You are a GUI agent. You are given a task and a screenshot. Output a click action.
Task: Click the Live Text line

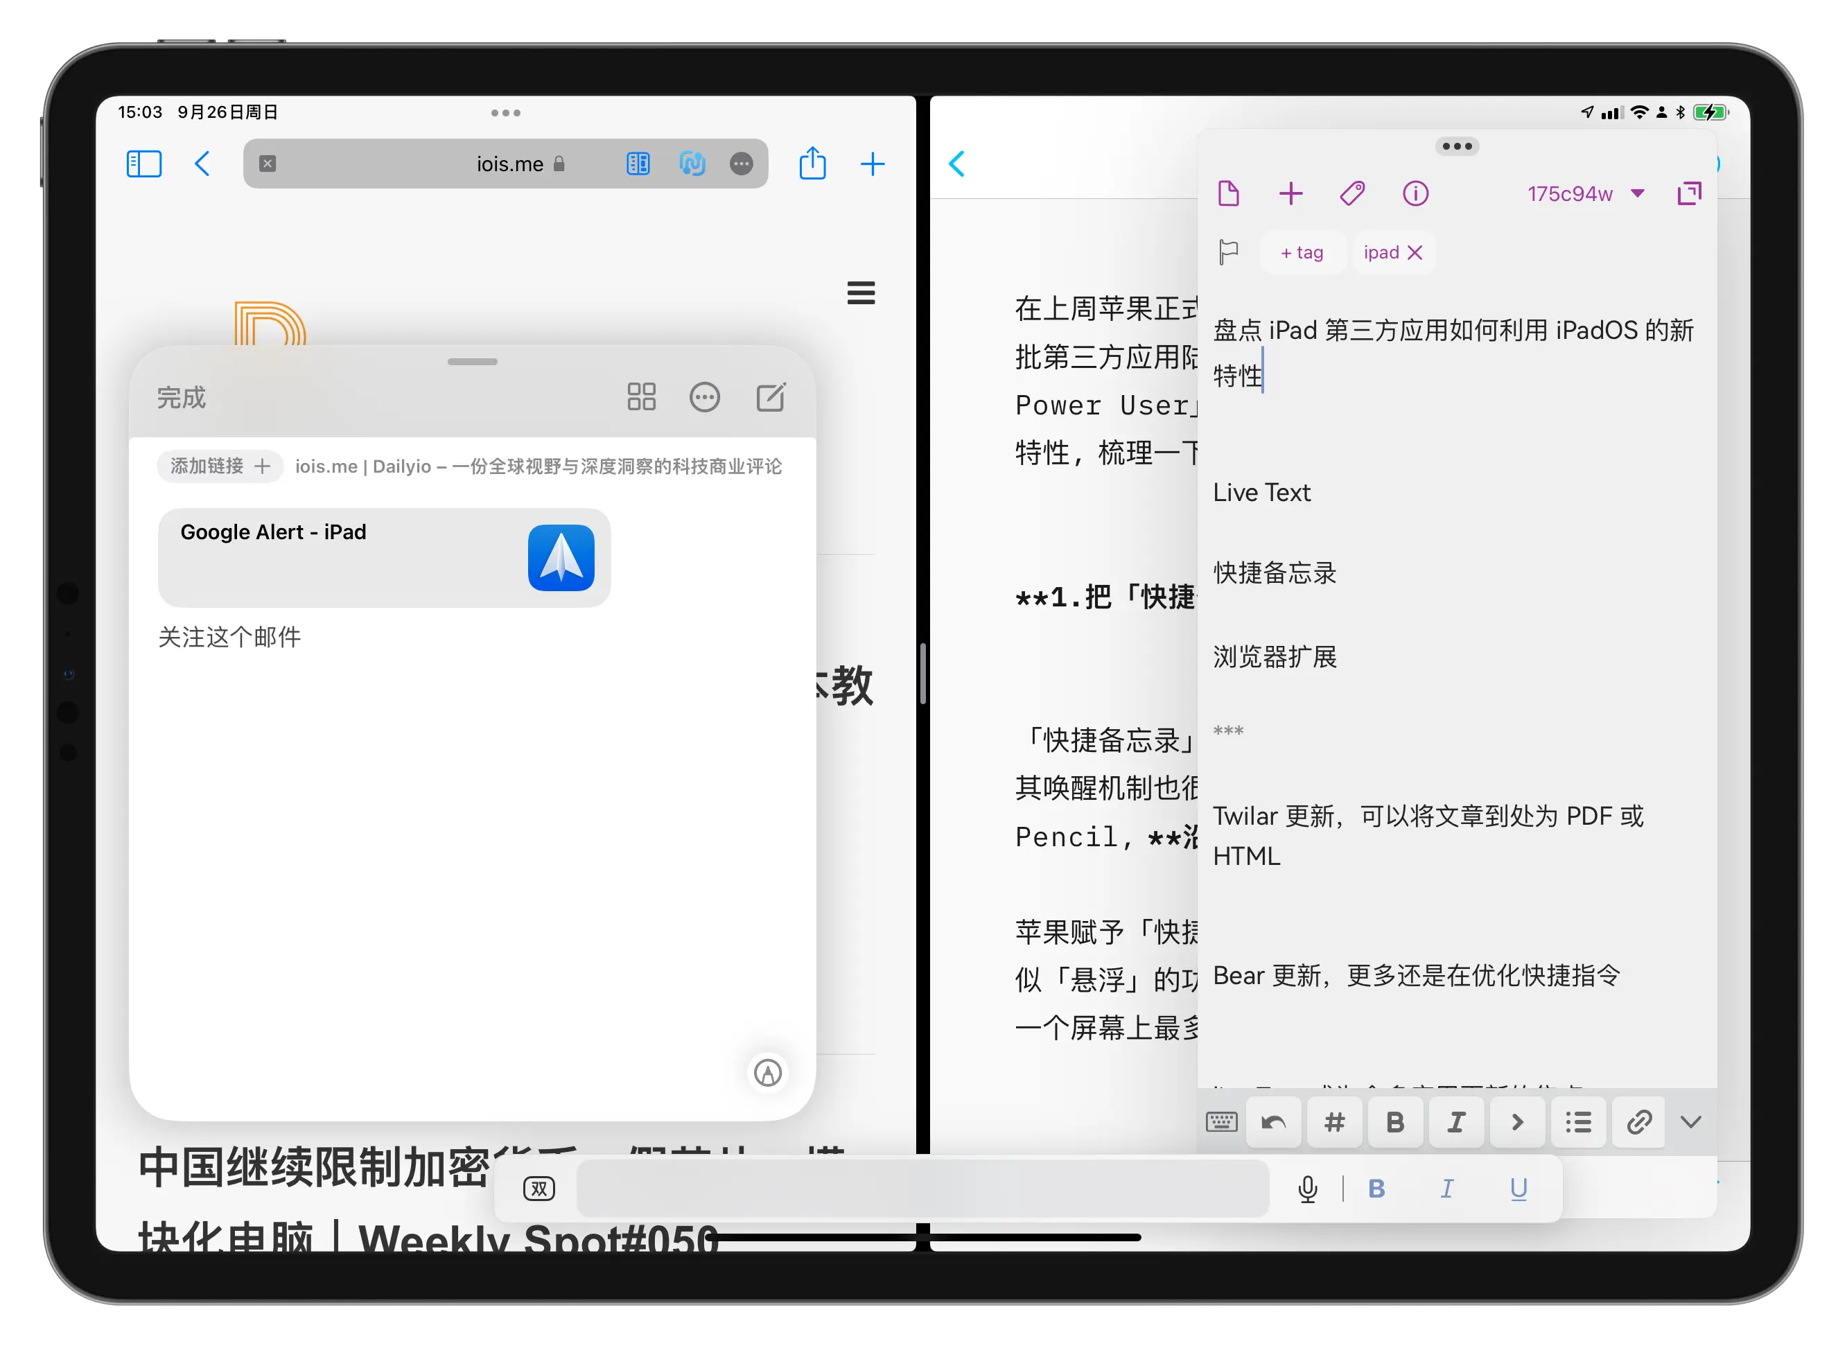coord(1261,492)
